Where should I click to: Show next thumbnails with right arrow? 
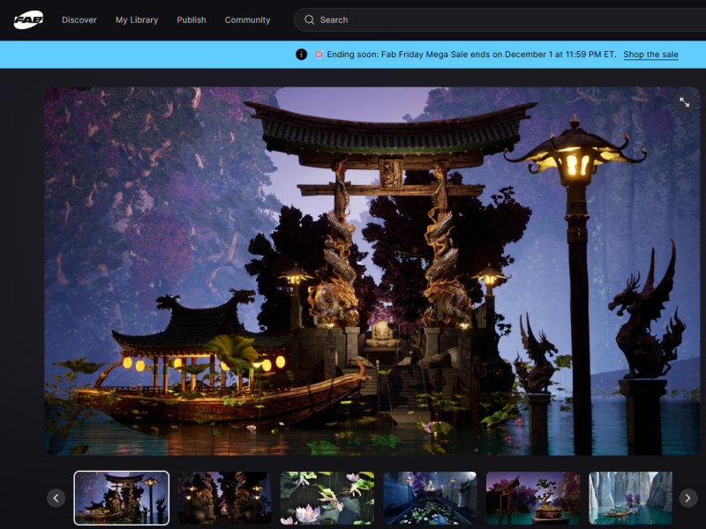click(687, 498)
